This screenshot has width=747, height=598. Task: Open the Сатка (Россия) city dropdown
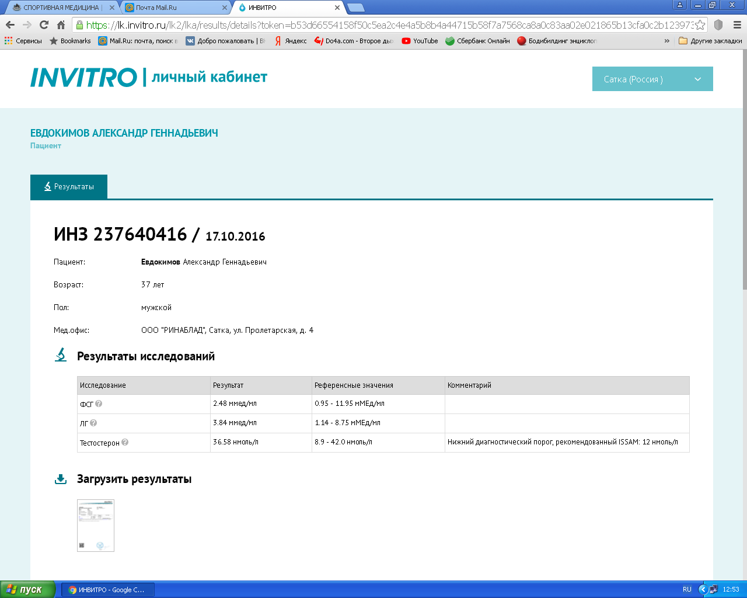click(652, 79)
